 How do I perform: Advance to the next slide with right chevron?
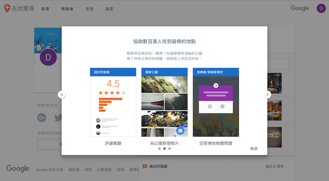pos(267,95)
